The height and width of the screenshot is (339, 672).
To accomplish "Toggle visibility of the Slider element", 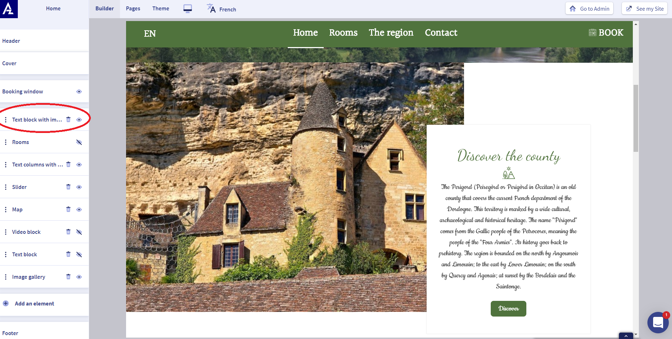I will pyautogui.click(x=79, y=187).
